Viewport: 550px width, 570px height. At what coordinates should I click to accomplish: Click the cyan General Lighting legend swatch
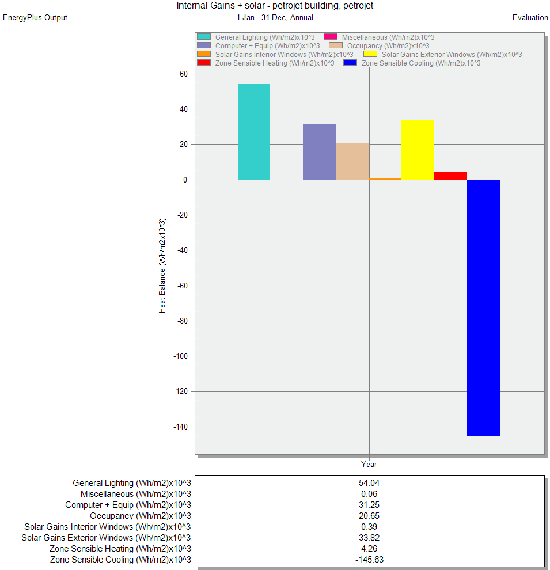tap(204, 37)
